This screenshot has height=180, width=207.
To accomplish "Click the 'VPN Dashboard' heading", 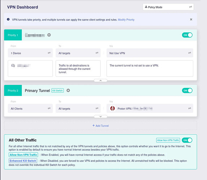I will click(x=22, y=7).
